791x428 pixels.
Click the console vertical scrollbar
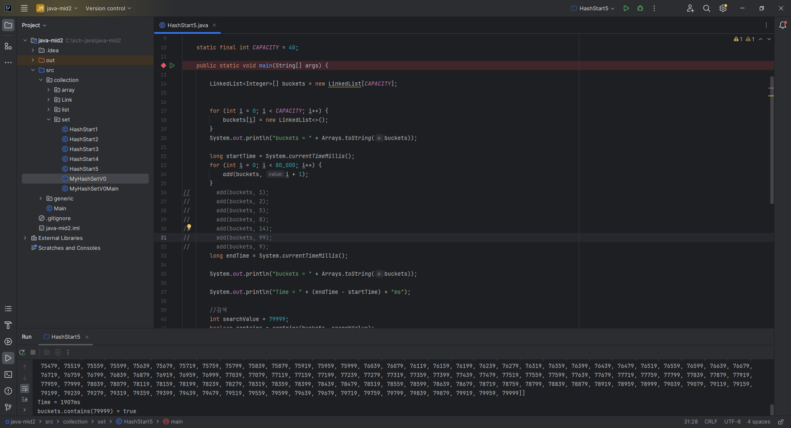click(x=772, y=410)
